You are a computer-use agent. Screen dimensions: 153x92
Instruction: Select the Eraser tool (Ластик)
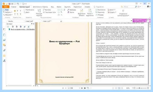point(71,12)
